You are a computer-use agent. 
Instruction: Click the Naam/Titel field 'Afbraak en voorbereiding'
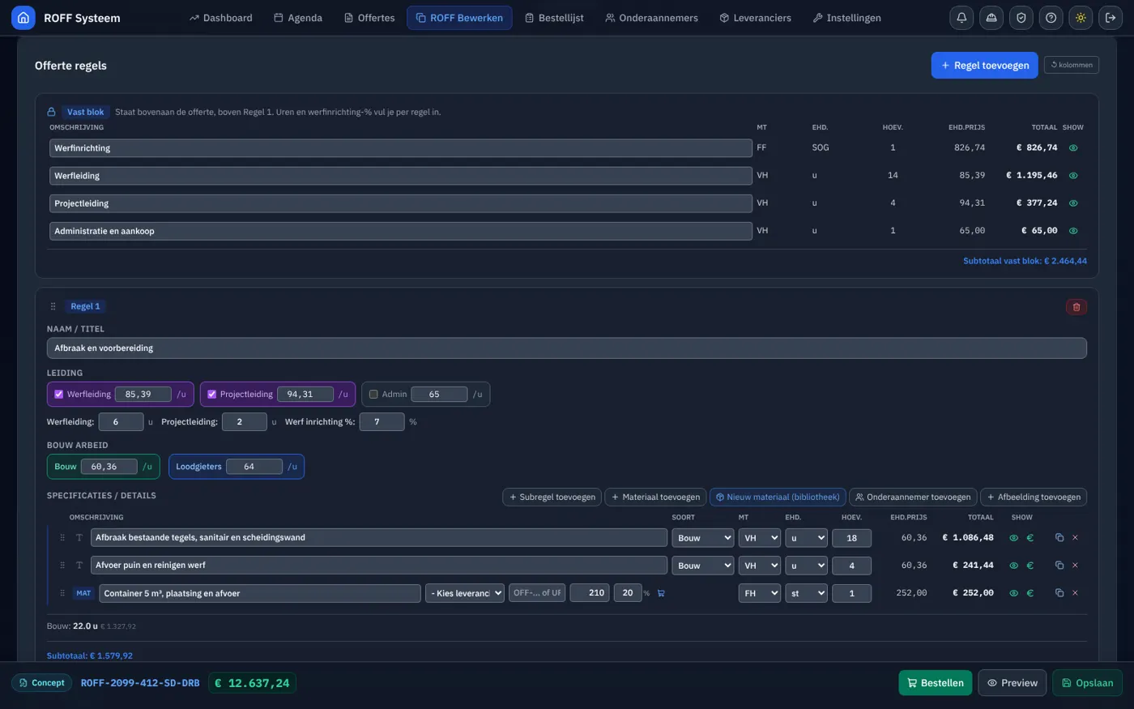[x=566, y=348]
